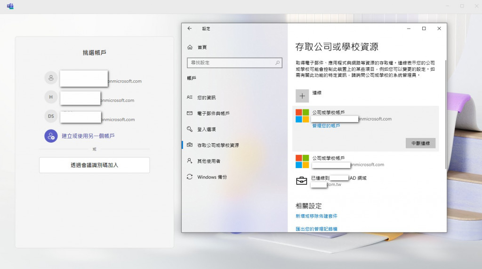Image resolution: width=482 pixels, height=269 pixels.
Task: Close the Settings window
Action: [x=439, y=29]
